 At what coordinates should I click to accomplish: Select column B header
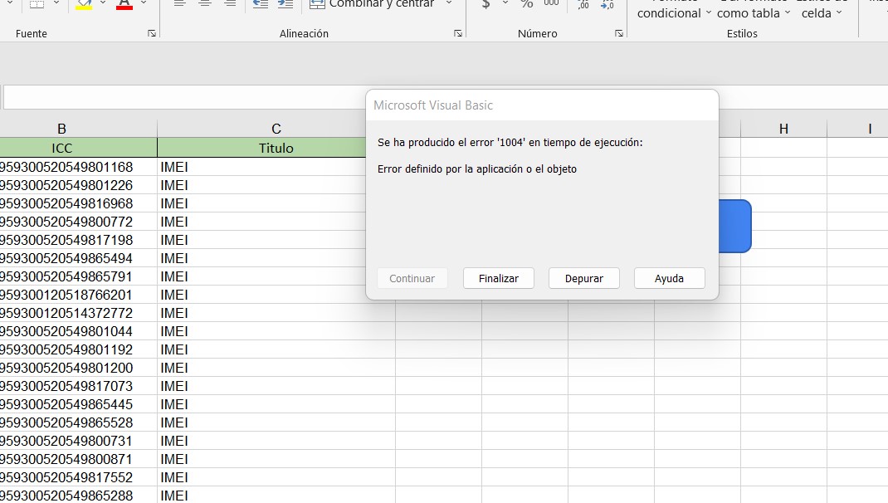pyautogui.click(x=61, y=129)
